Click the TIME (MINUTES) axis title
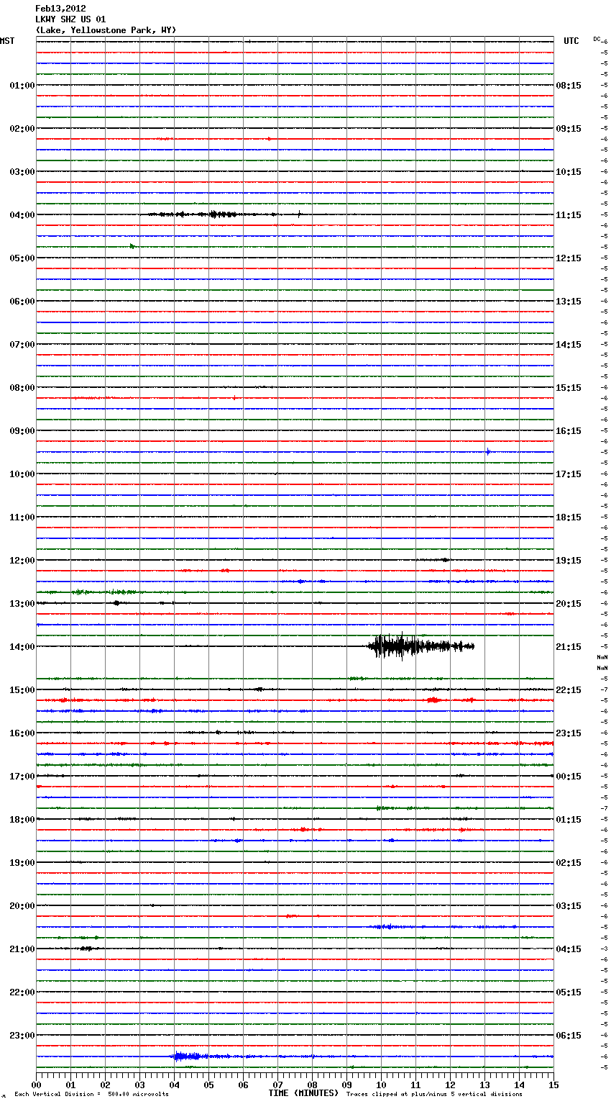This screenshot has height=1104, width=611. pos(303,1093)
